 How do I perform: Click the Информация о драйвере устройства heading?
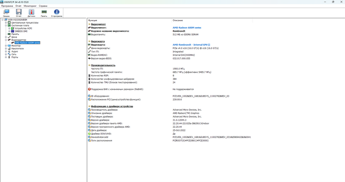[x=112, y=107]
